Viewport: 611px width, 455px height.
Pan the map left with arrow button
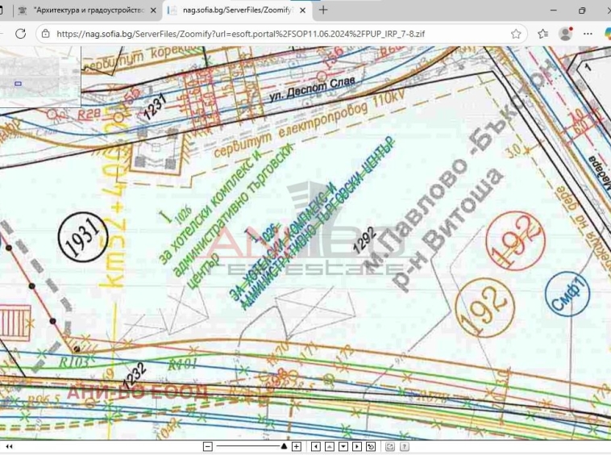[x=315, y=446]
